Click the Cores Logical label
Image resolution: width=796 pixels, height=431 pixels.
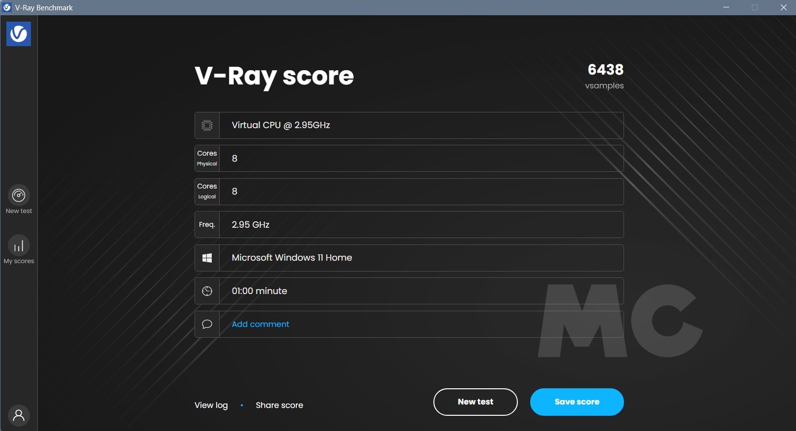(x=207, y=191)
